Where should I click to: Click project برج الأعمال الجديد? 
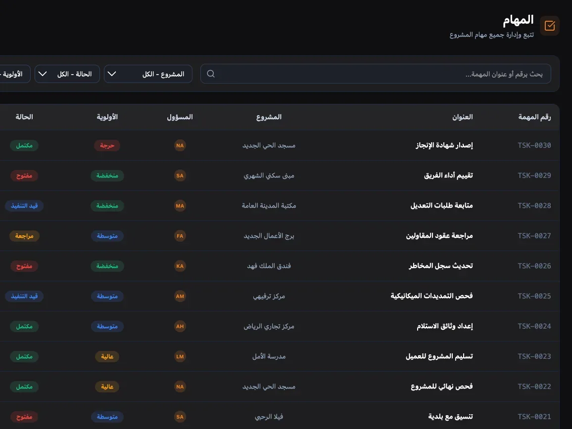pos(269,236)
